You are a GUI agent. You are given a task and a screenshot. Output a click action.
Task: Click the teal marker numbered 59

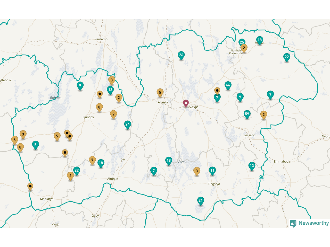click(x=247, y=114)
